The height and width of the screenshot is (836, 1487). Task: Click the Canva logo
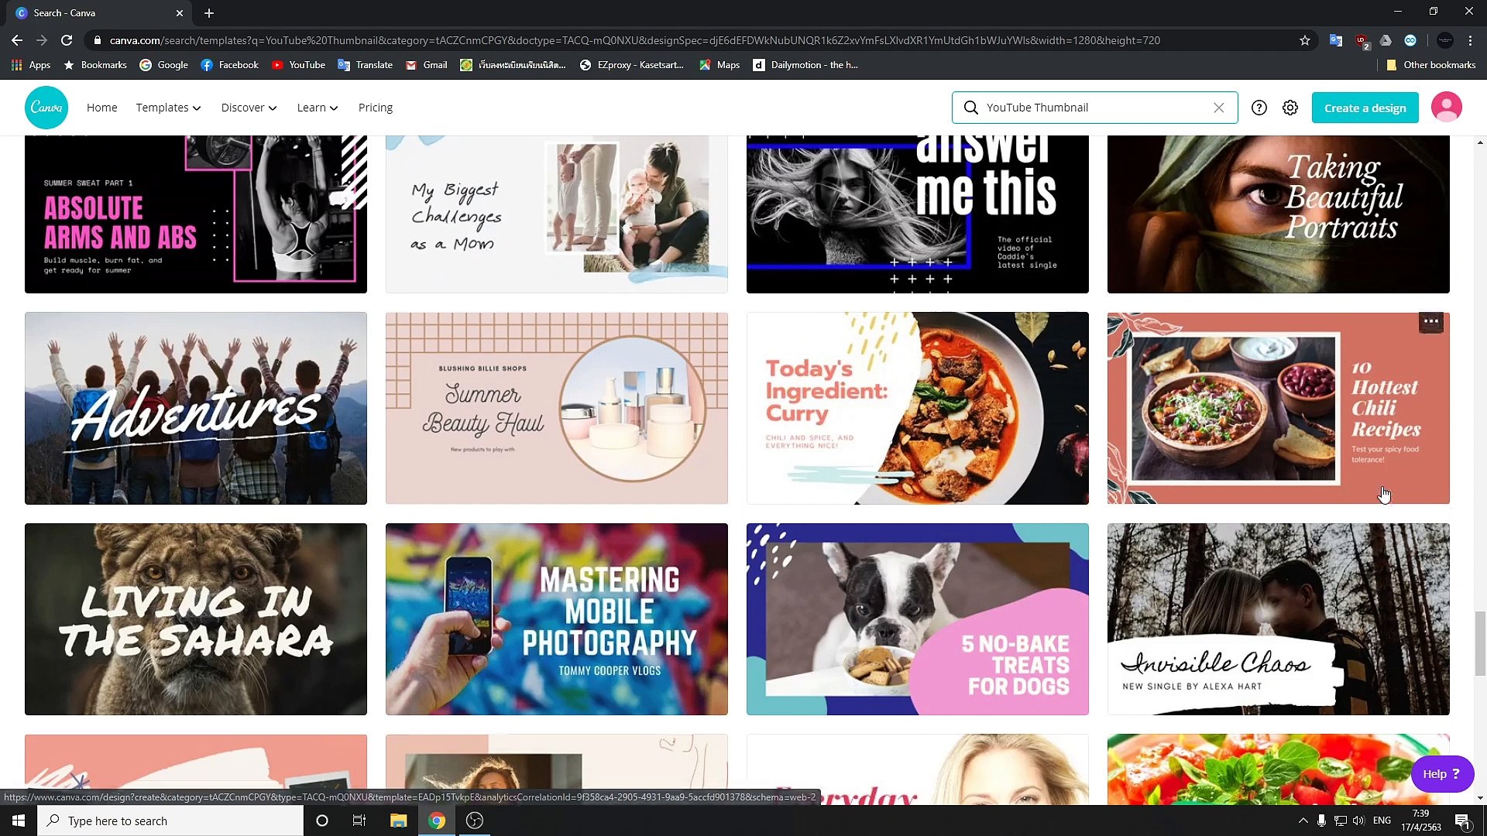[46, 107]
